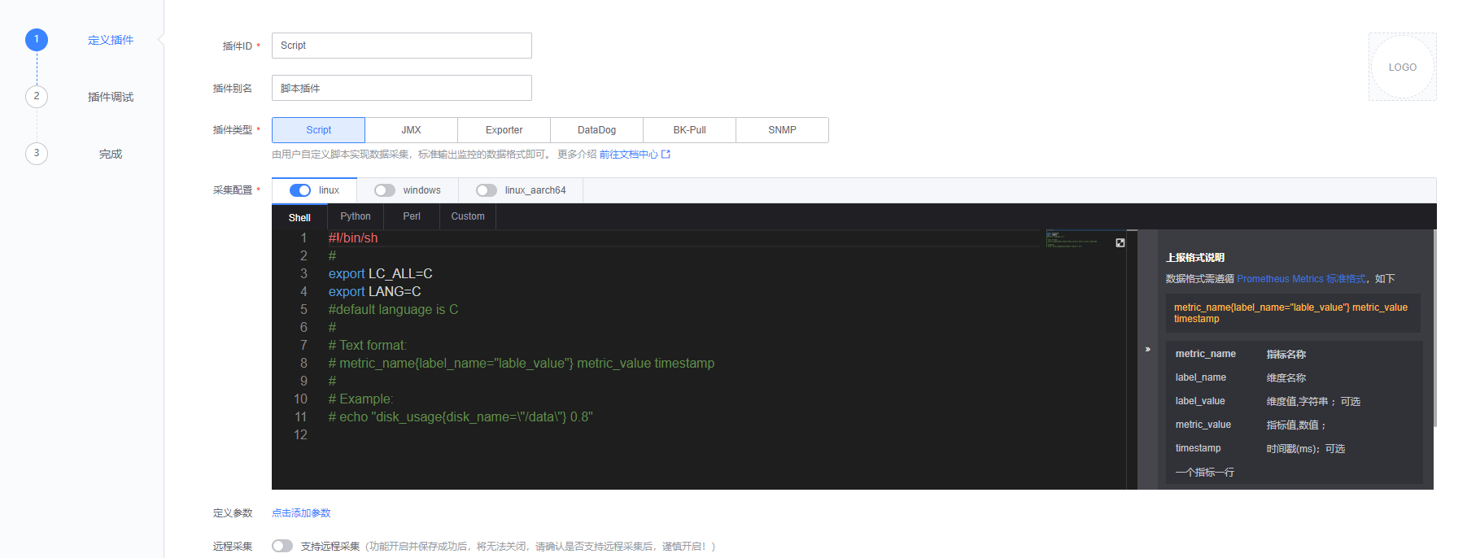1467x558 pixels.
Task: Switch to the Python script tab
Action: pyautogui.click(x=356, y=216)
